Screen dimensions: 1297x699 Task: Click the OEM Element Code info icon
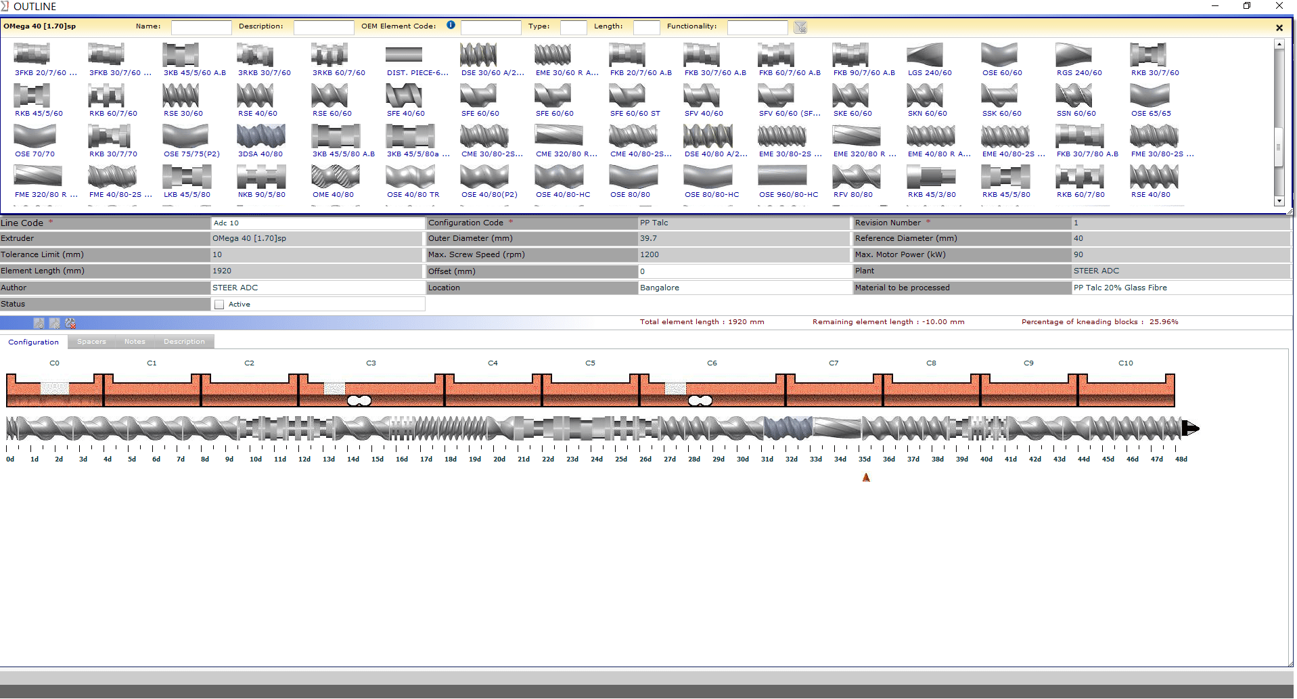click(x=451, y=25)
